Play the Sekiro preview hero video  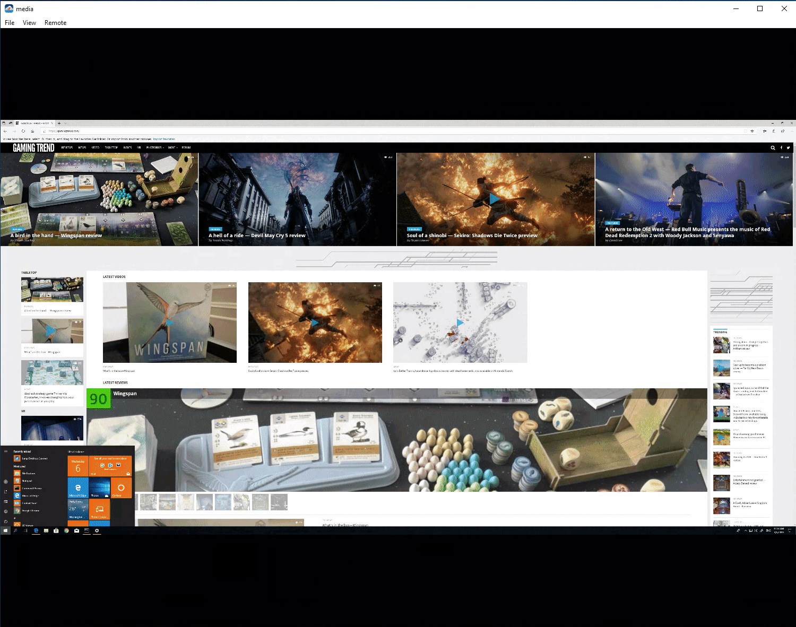(x=495, y=199)
